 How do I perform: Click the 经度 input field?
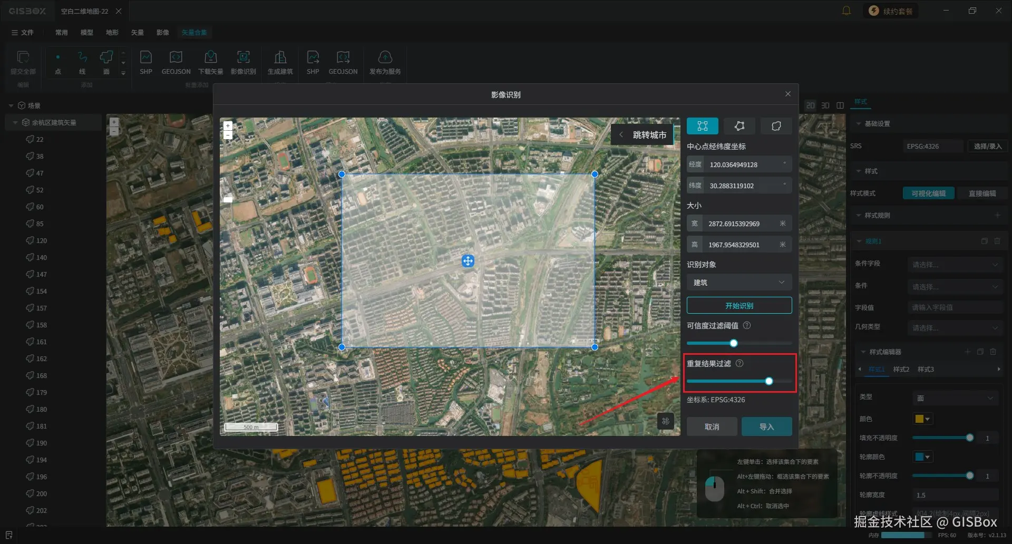pos(739,164)
